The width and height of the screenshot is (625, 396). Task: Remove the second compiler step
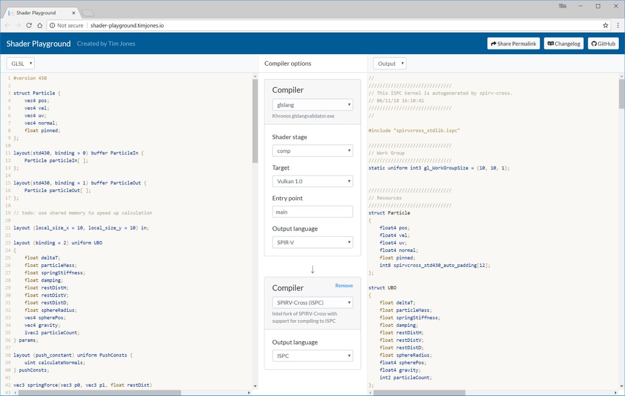click(344, 286)
